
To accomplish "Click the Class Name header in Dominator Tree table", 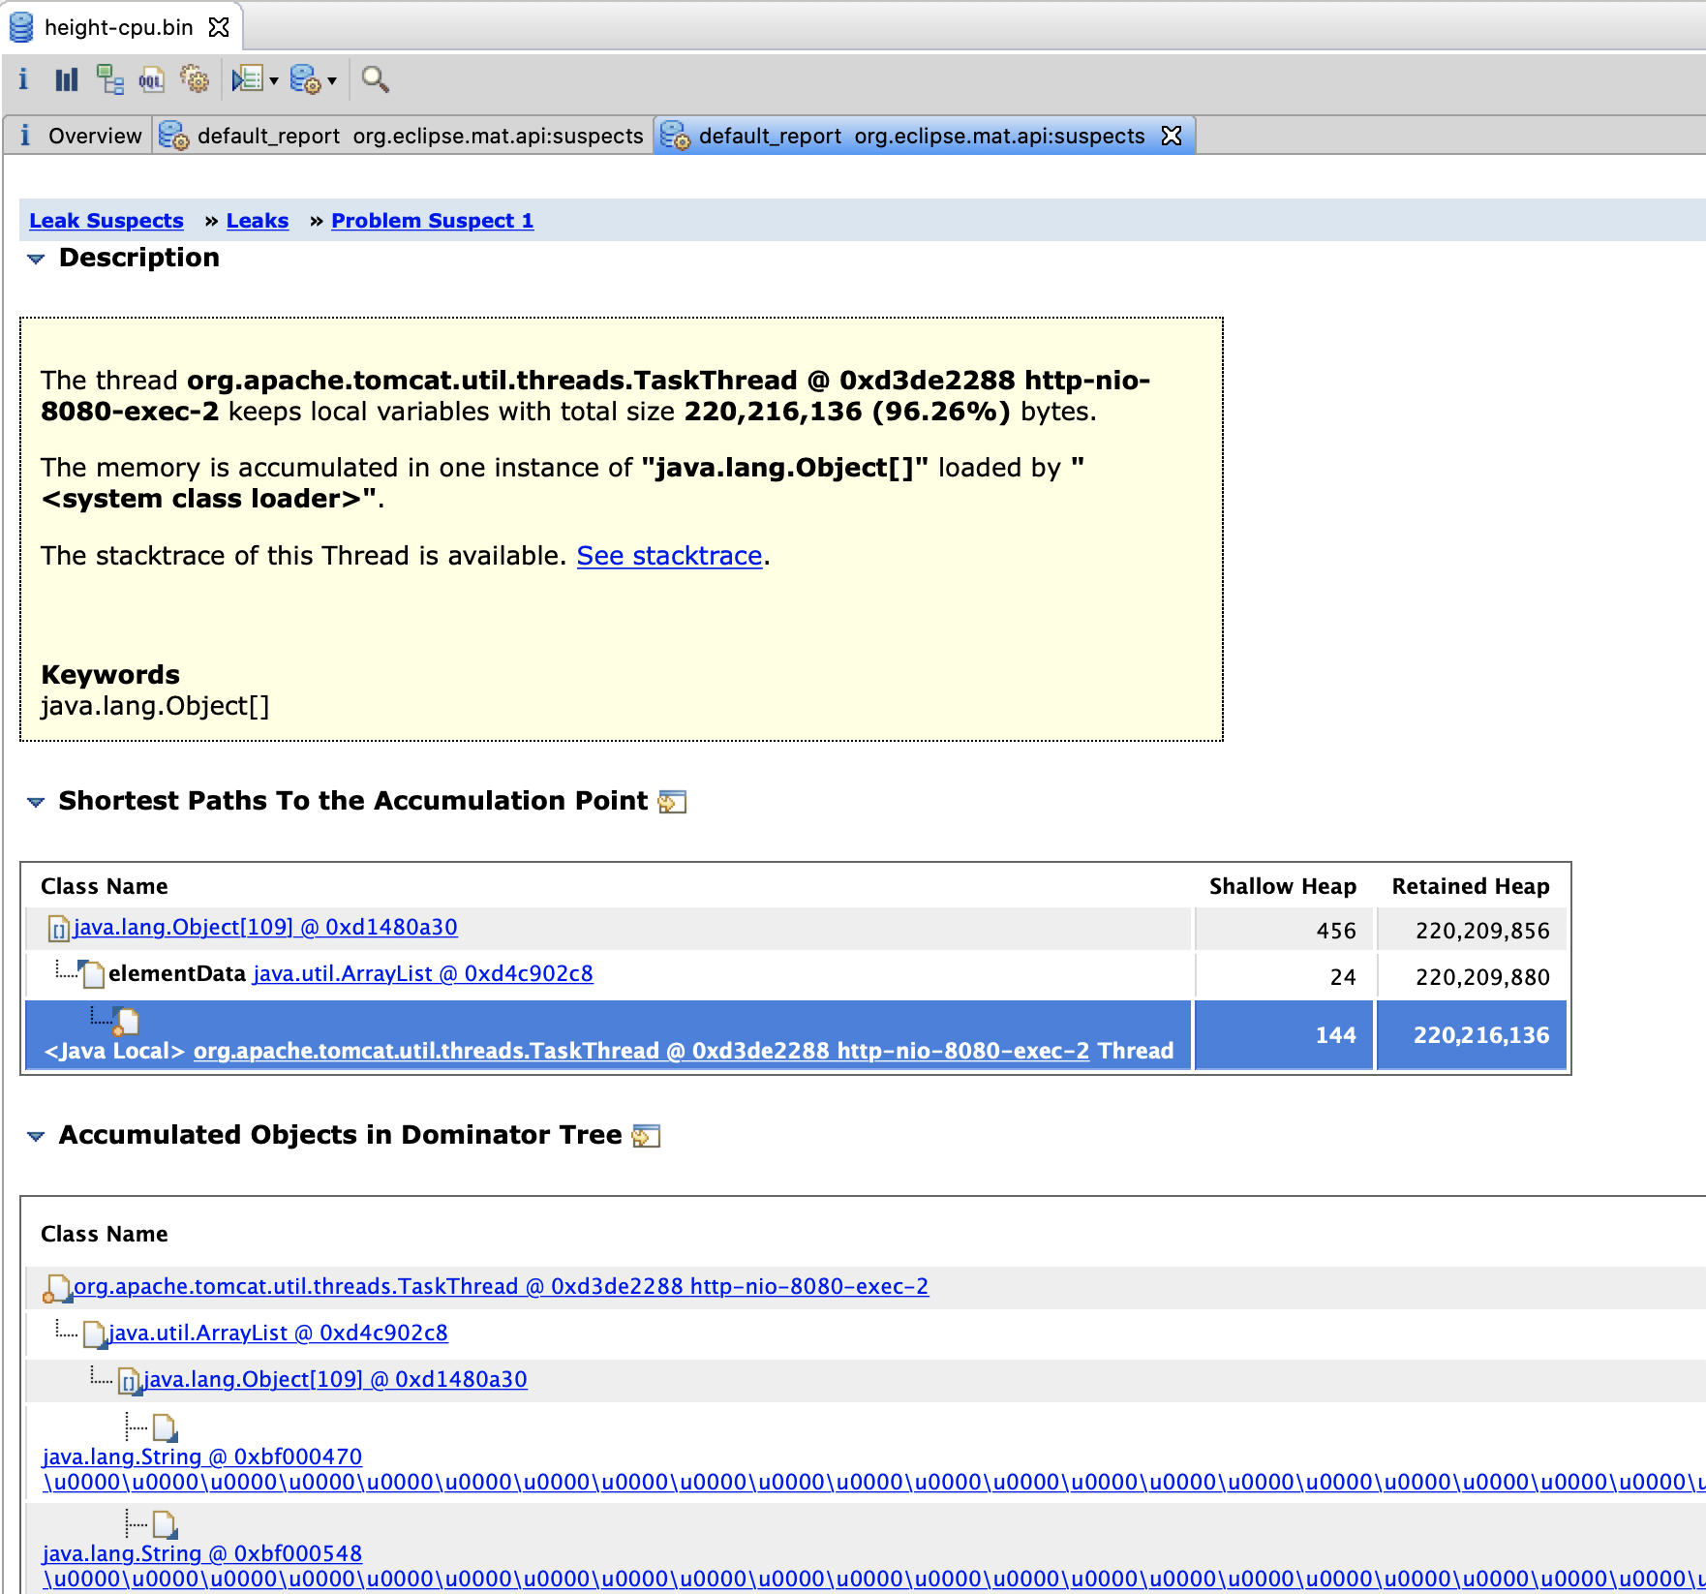I will point(105,1234).
